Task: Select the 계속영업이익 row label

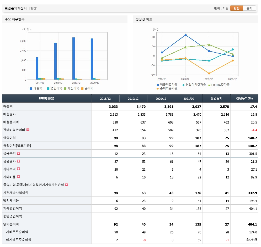Action: (x=13, y=208)
